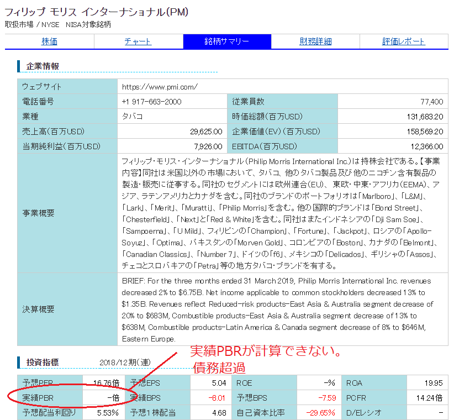This screenshot has height=420, width=454.
Task: Click the 2018/12期(連) period label
Action: coord(125,363)
